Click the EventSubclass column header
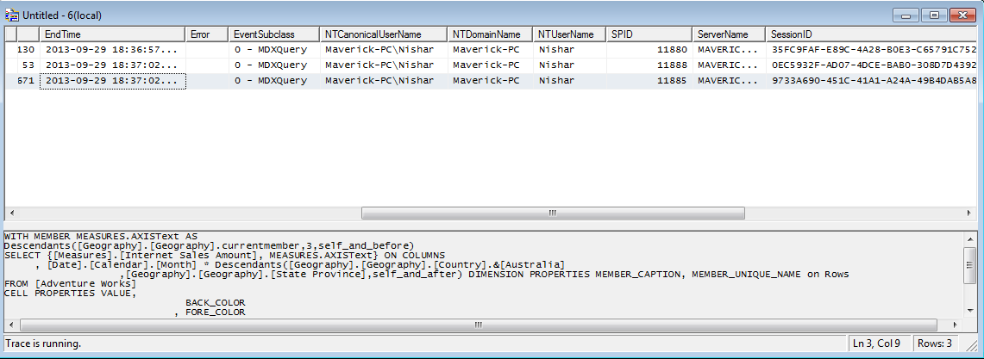The height and width of the screenshot is (359, 984). pyautogui.click(x=273, y=34)
